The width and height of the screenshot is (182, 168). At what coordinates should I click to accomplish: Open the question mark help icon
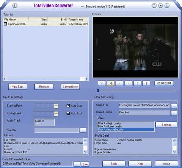coord(154,6)
